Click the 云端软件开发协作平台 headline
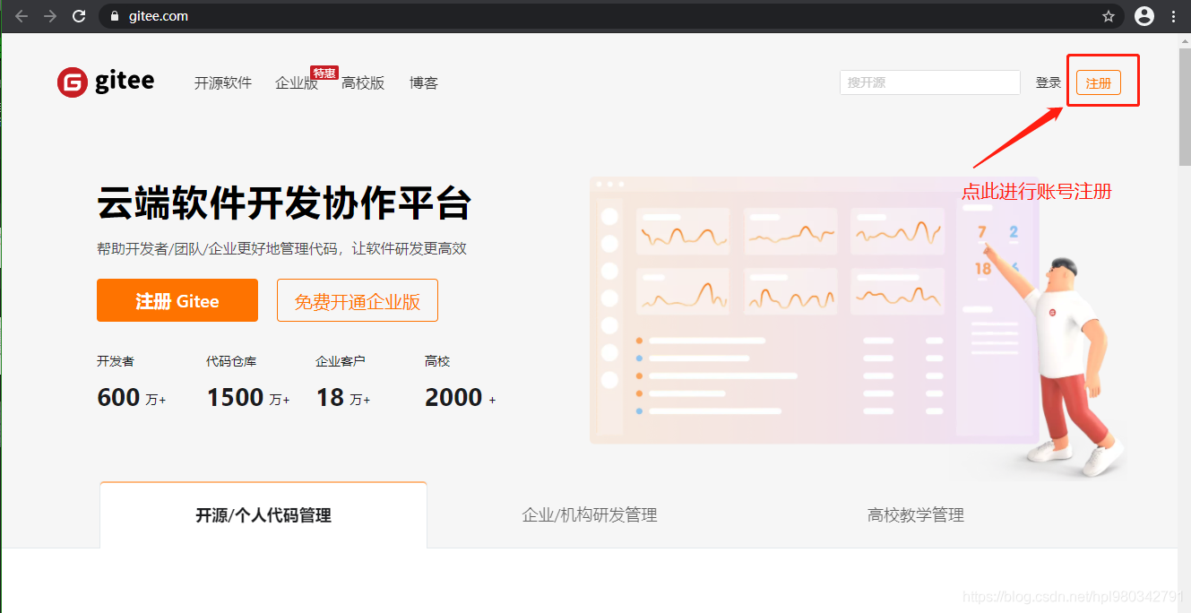Image resolution: width=1191 pixels, height=613 pixels. tap(284, 204)
